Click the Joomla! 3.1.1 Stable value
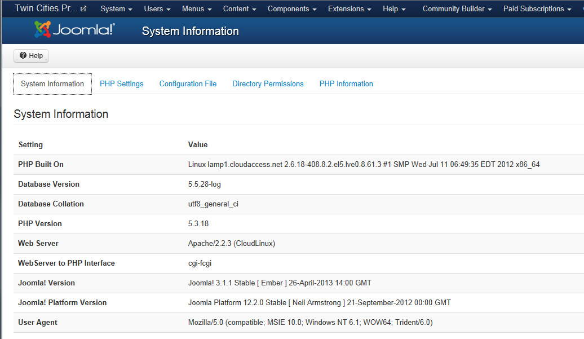This screenshot has height=339, width=584. [280, 283]
